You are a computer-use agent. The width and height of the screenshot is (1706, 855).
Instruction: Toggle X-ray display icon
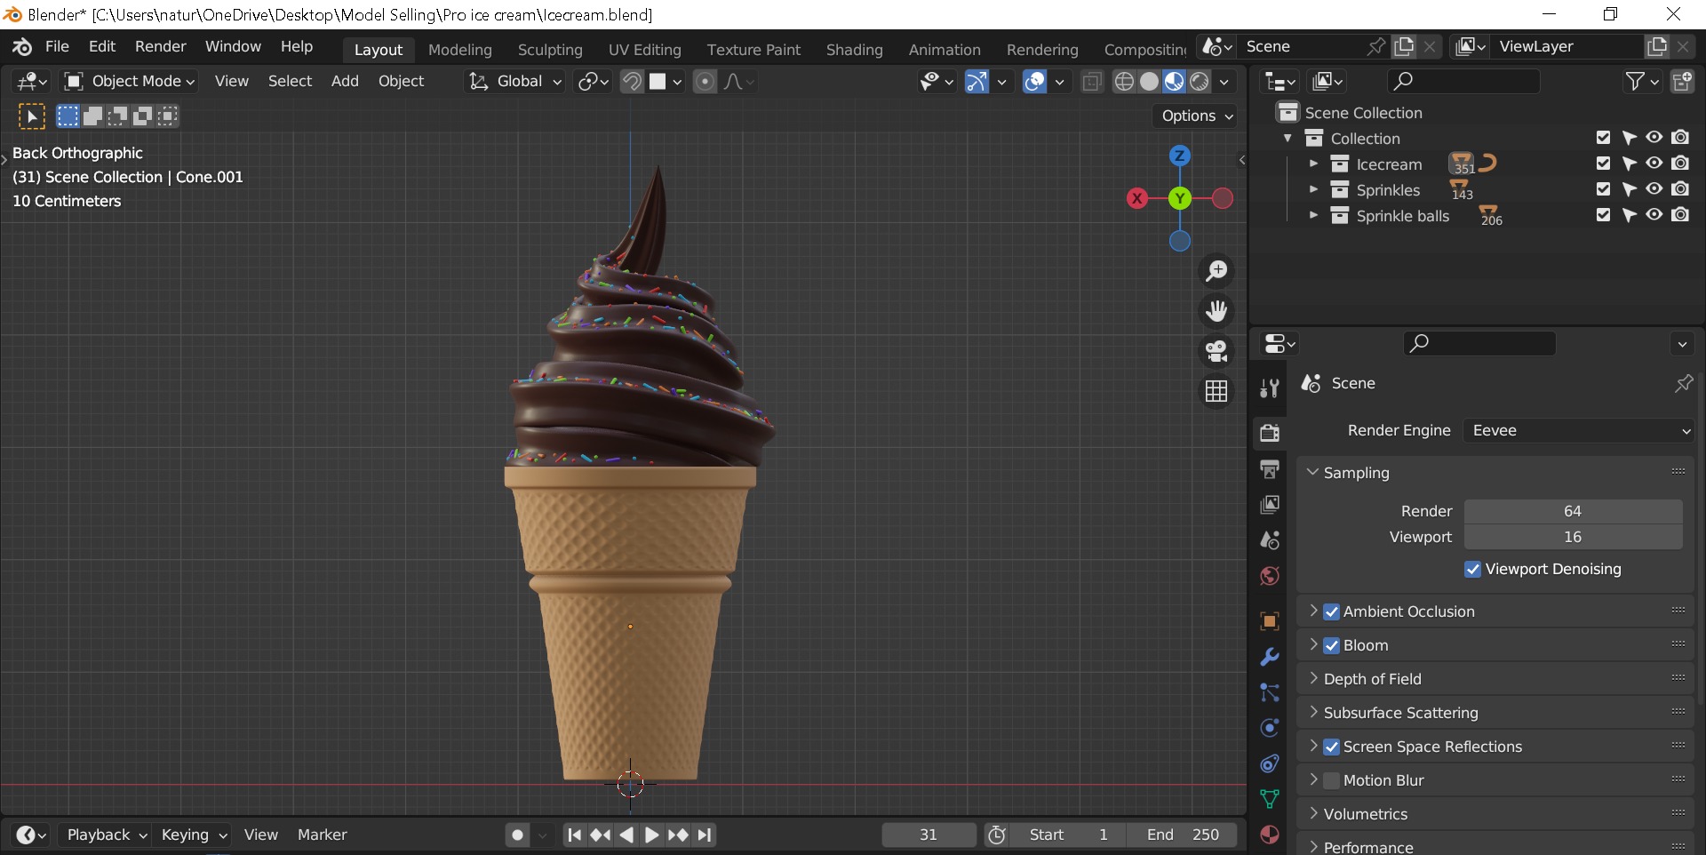click(1092, 81)
